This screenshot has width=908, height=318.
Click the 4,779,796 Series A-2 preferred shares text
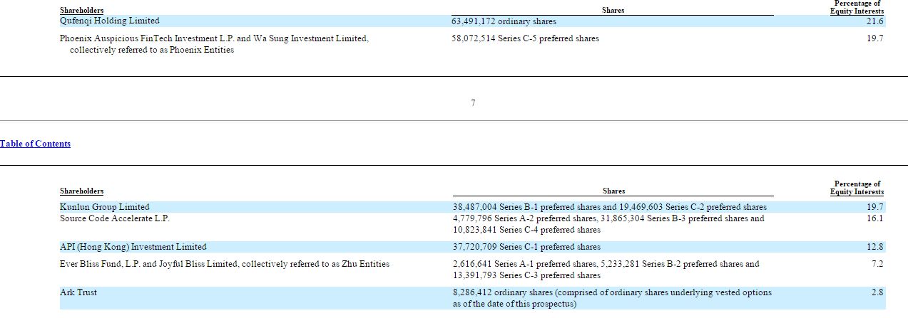(x=526, y=218)
